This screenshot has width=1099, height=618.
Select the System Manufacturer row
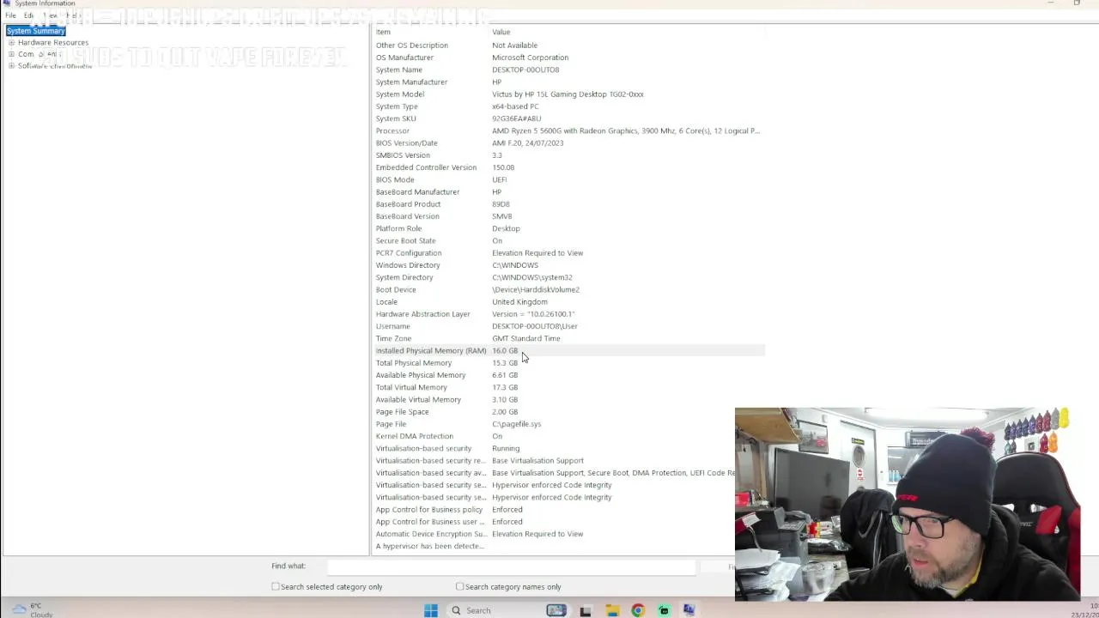tap(568, 82)
